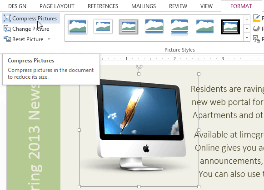Click the bottom-middle resize handle of the picture
This screenshot has width=264, height=190.
139,186
